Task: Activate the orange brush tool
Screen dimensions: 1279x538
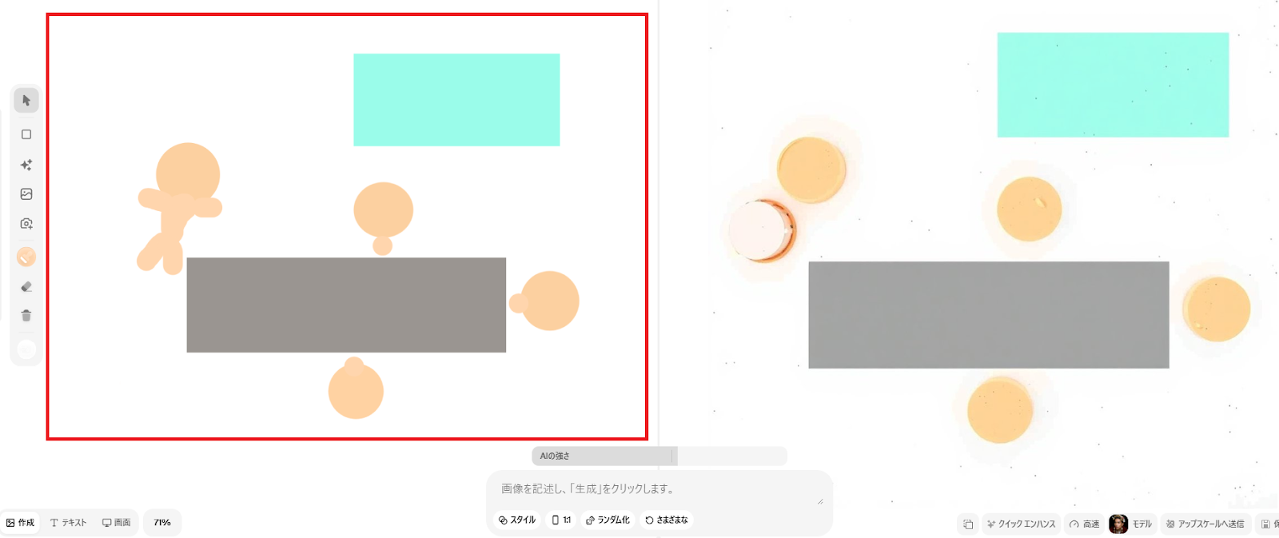Action: 26,257
